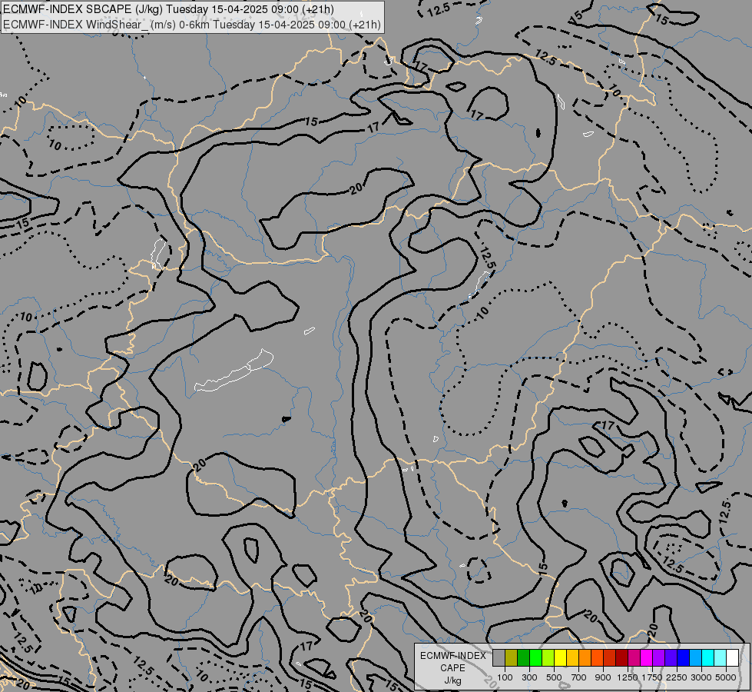752x692 pixels.
Task: Click the bright magenta legend swatch
Action: click(646, 657)
